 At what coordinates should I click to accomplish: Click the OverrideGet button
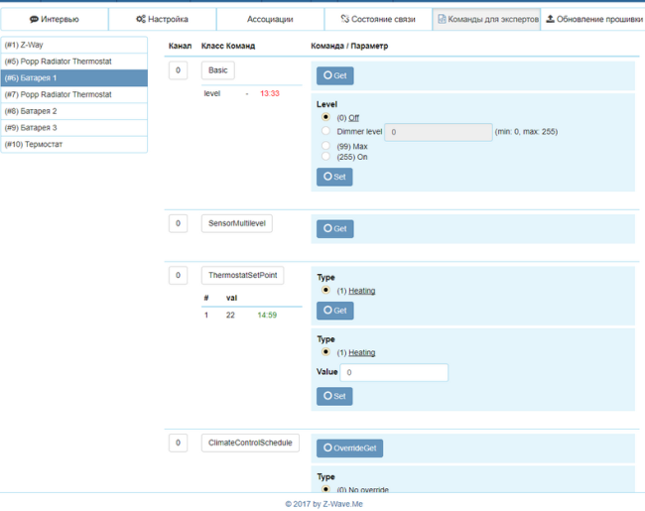point(349,448)
